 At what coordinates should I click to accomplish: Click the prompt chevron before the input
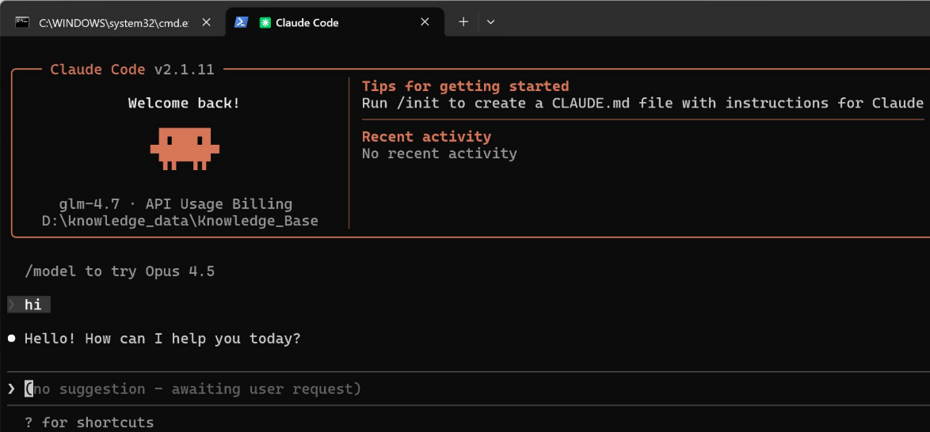click(x=11, y=388)
